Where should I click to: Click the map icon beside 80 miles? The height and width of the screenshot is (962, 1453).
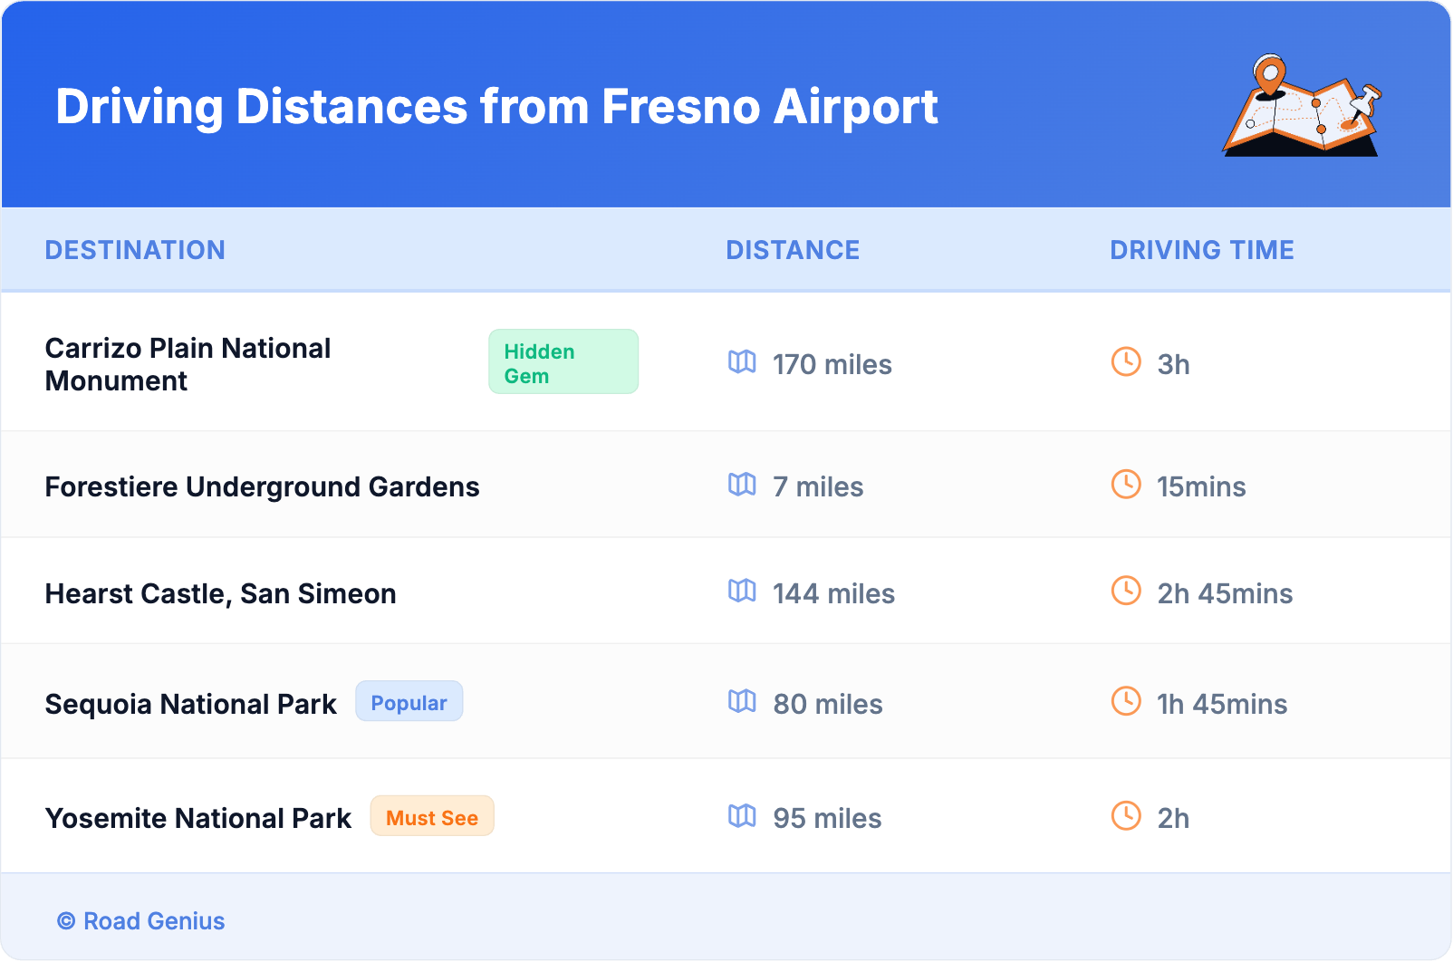point(742,702)
